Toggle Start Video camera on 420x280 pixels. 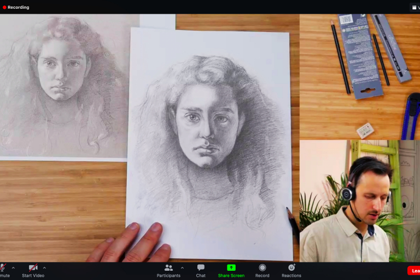tap(33, 267)
